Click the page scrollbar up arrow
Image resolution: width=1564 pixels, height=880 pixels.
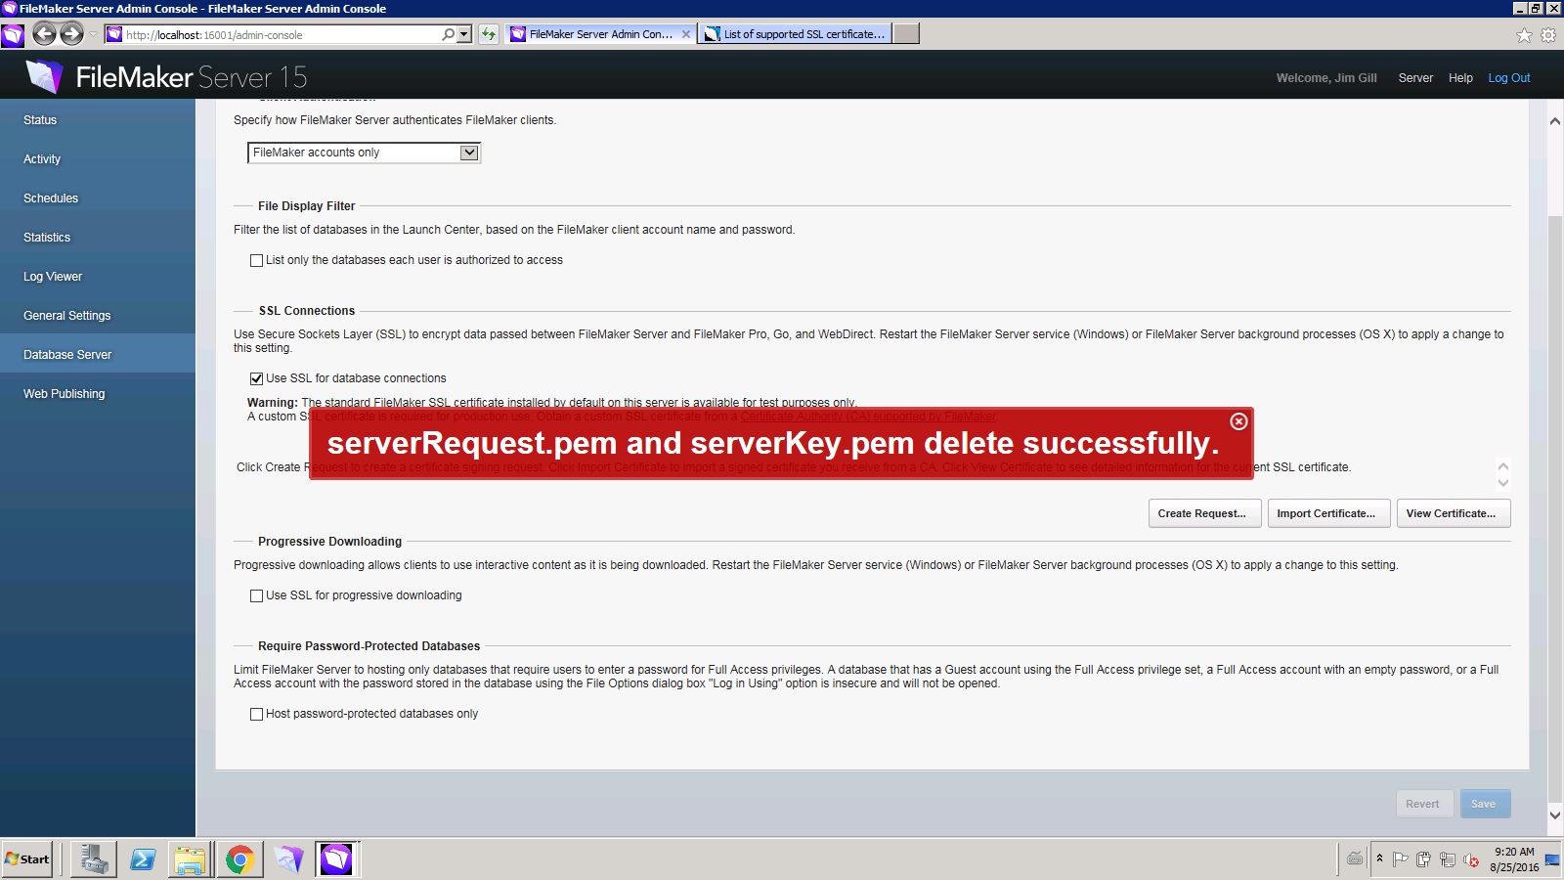[1555, 121]
